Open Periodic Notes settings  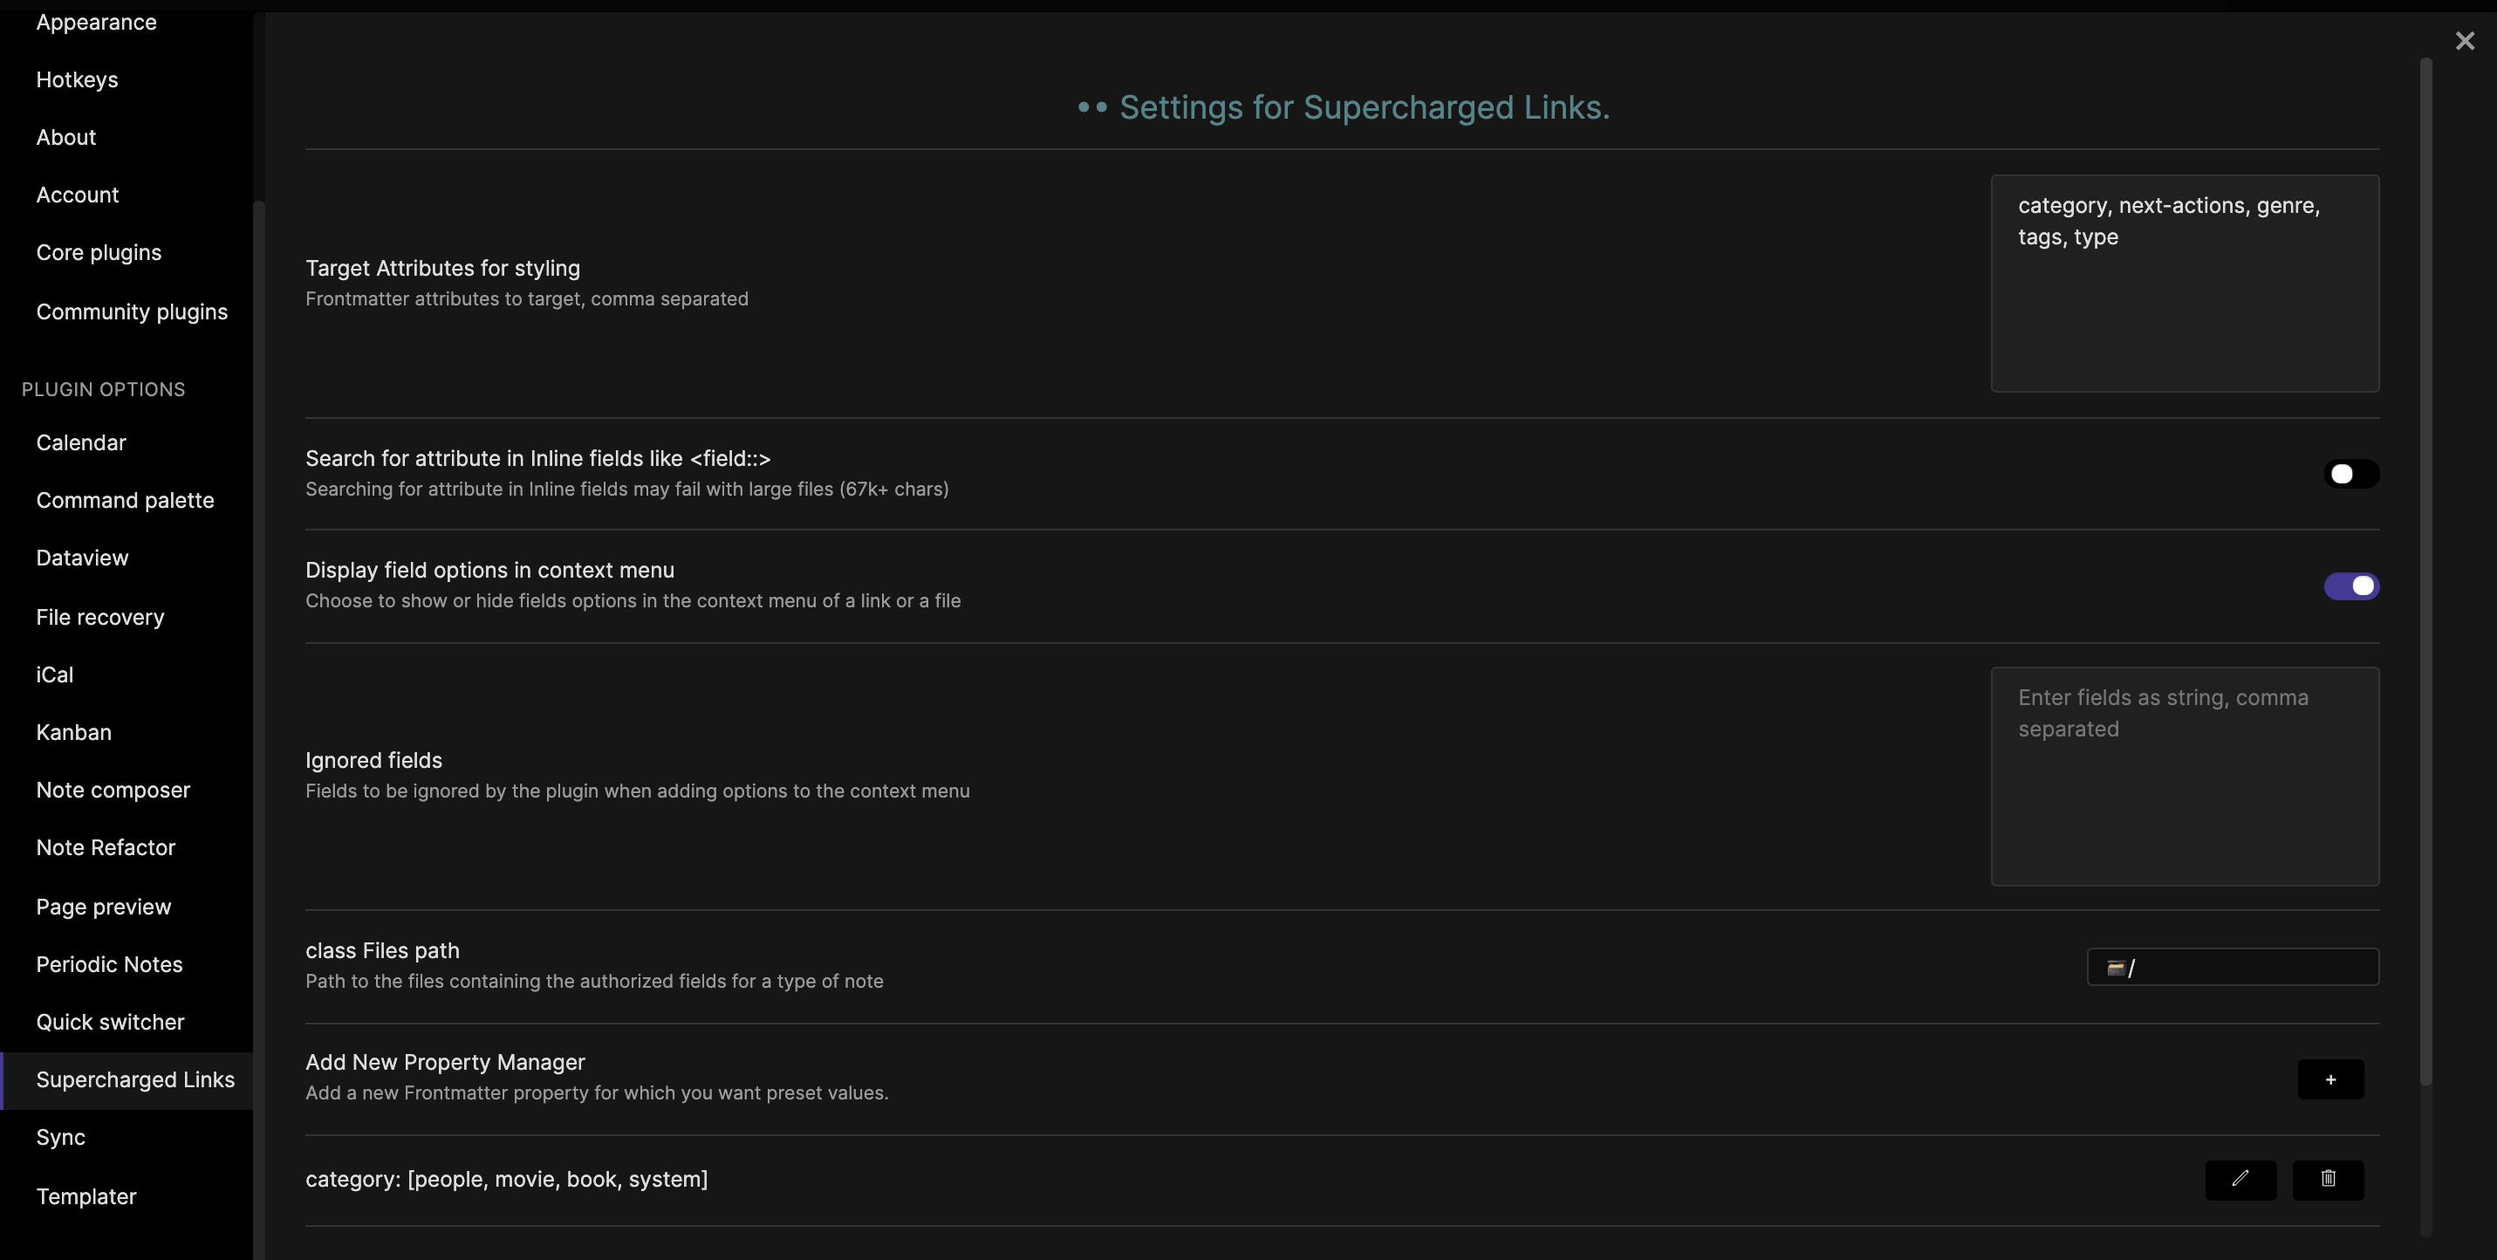pyautogui.click(x=110, y=964)
